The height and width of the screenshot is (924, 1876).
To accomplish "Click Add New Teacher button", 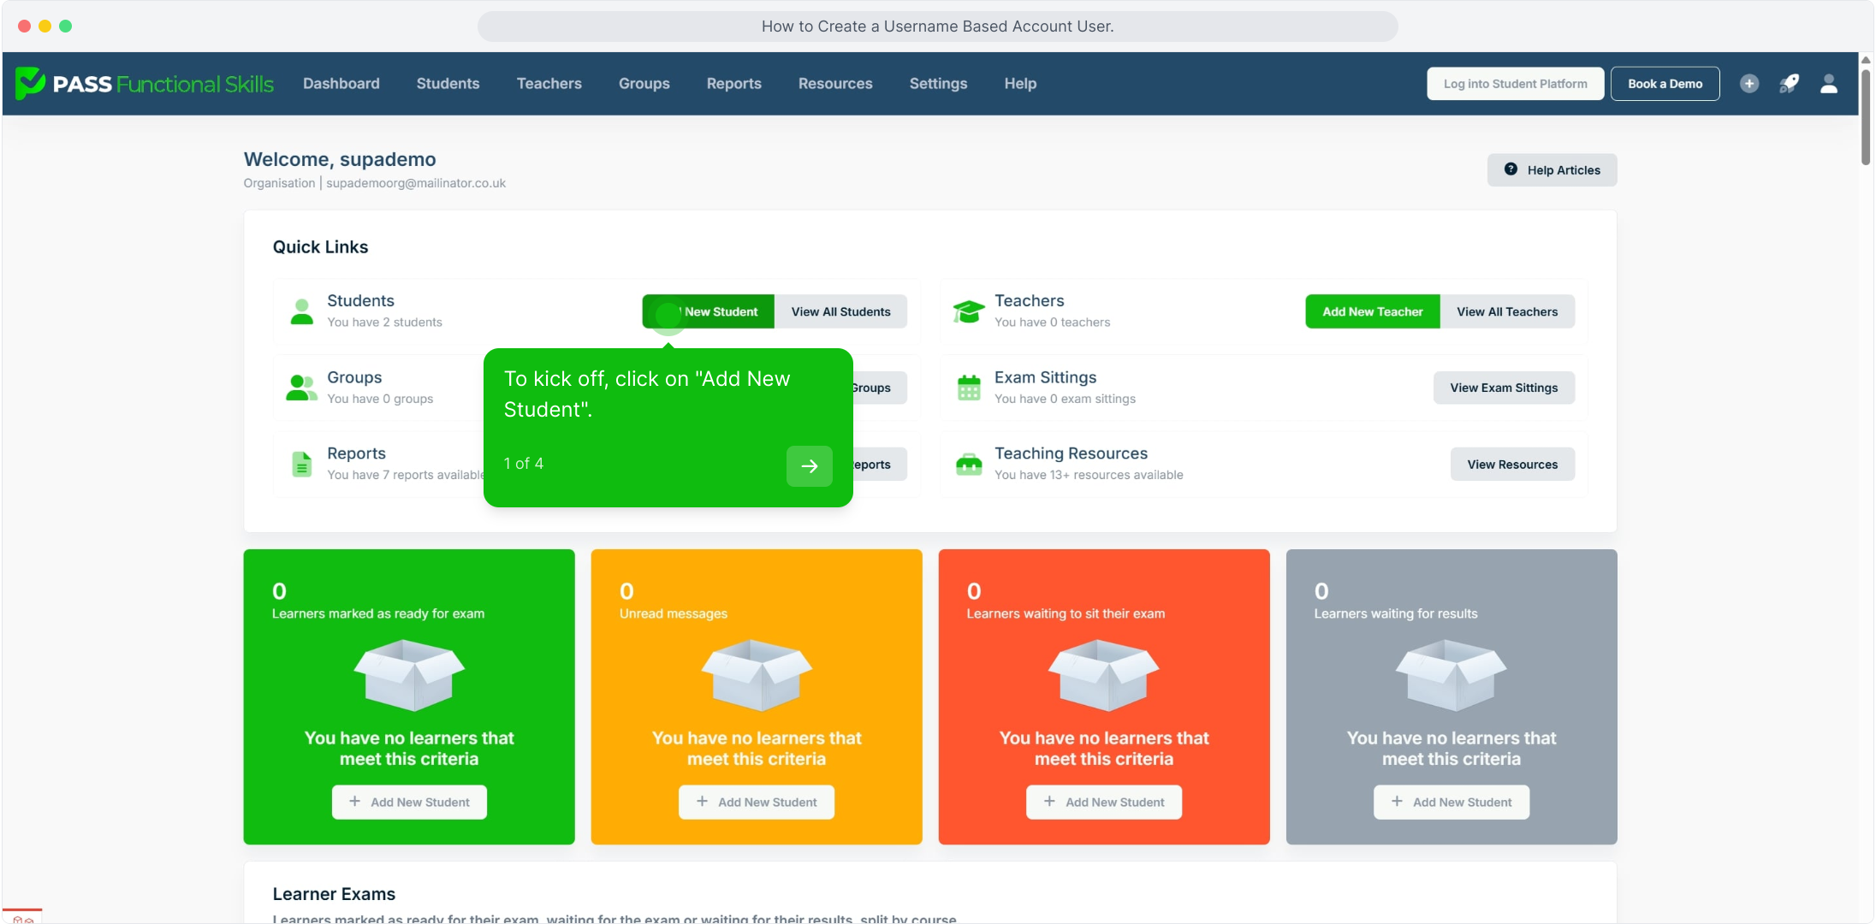I will 1372,311.
